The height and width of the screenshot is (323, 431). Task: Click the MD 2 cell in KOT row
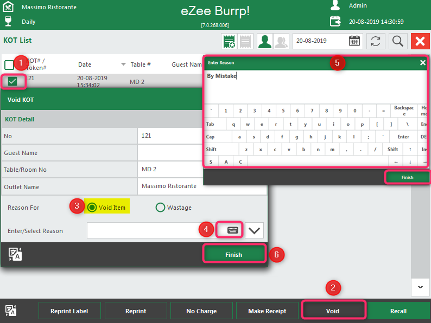(x=137, y=82)
